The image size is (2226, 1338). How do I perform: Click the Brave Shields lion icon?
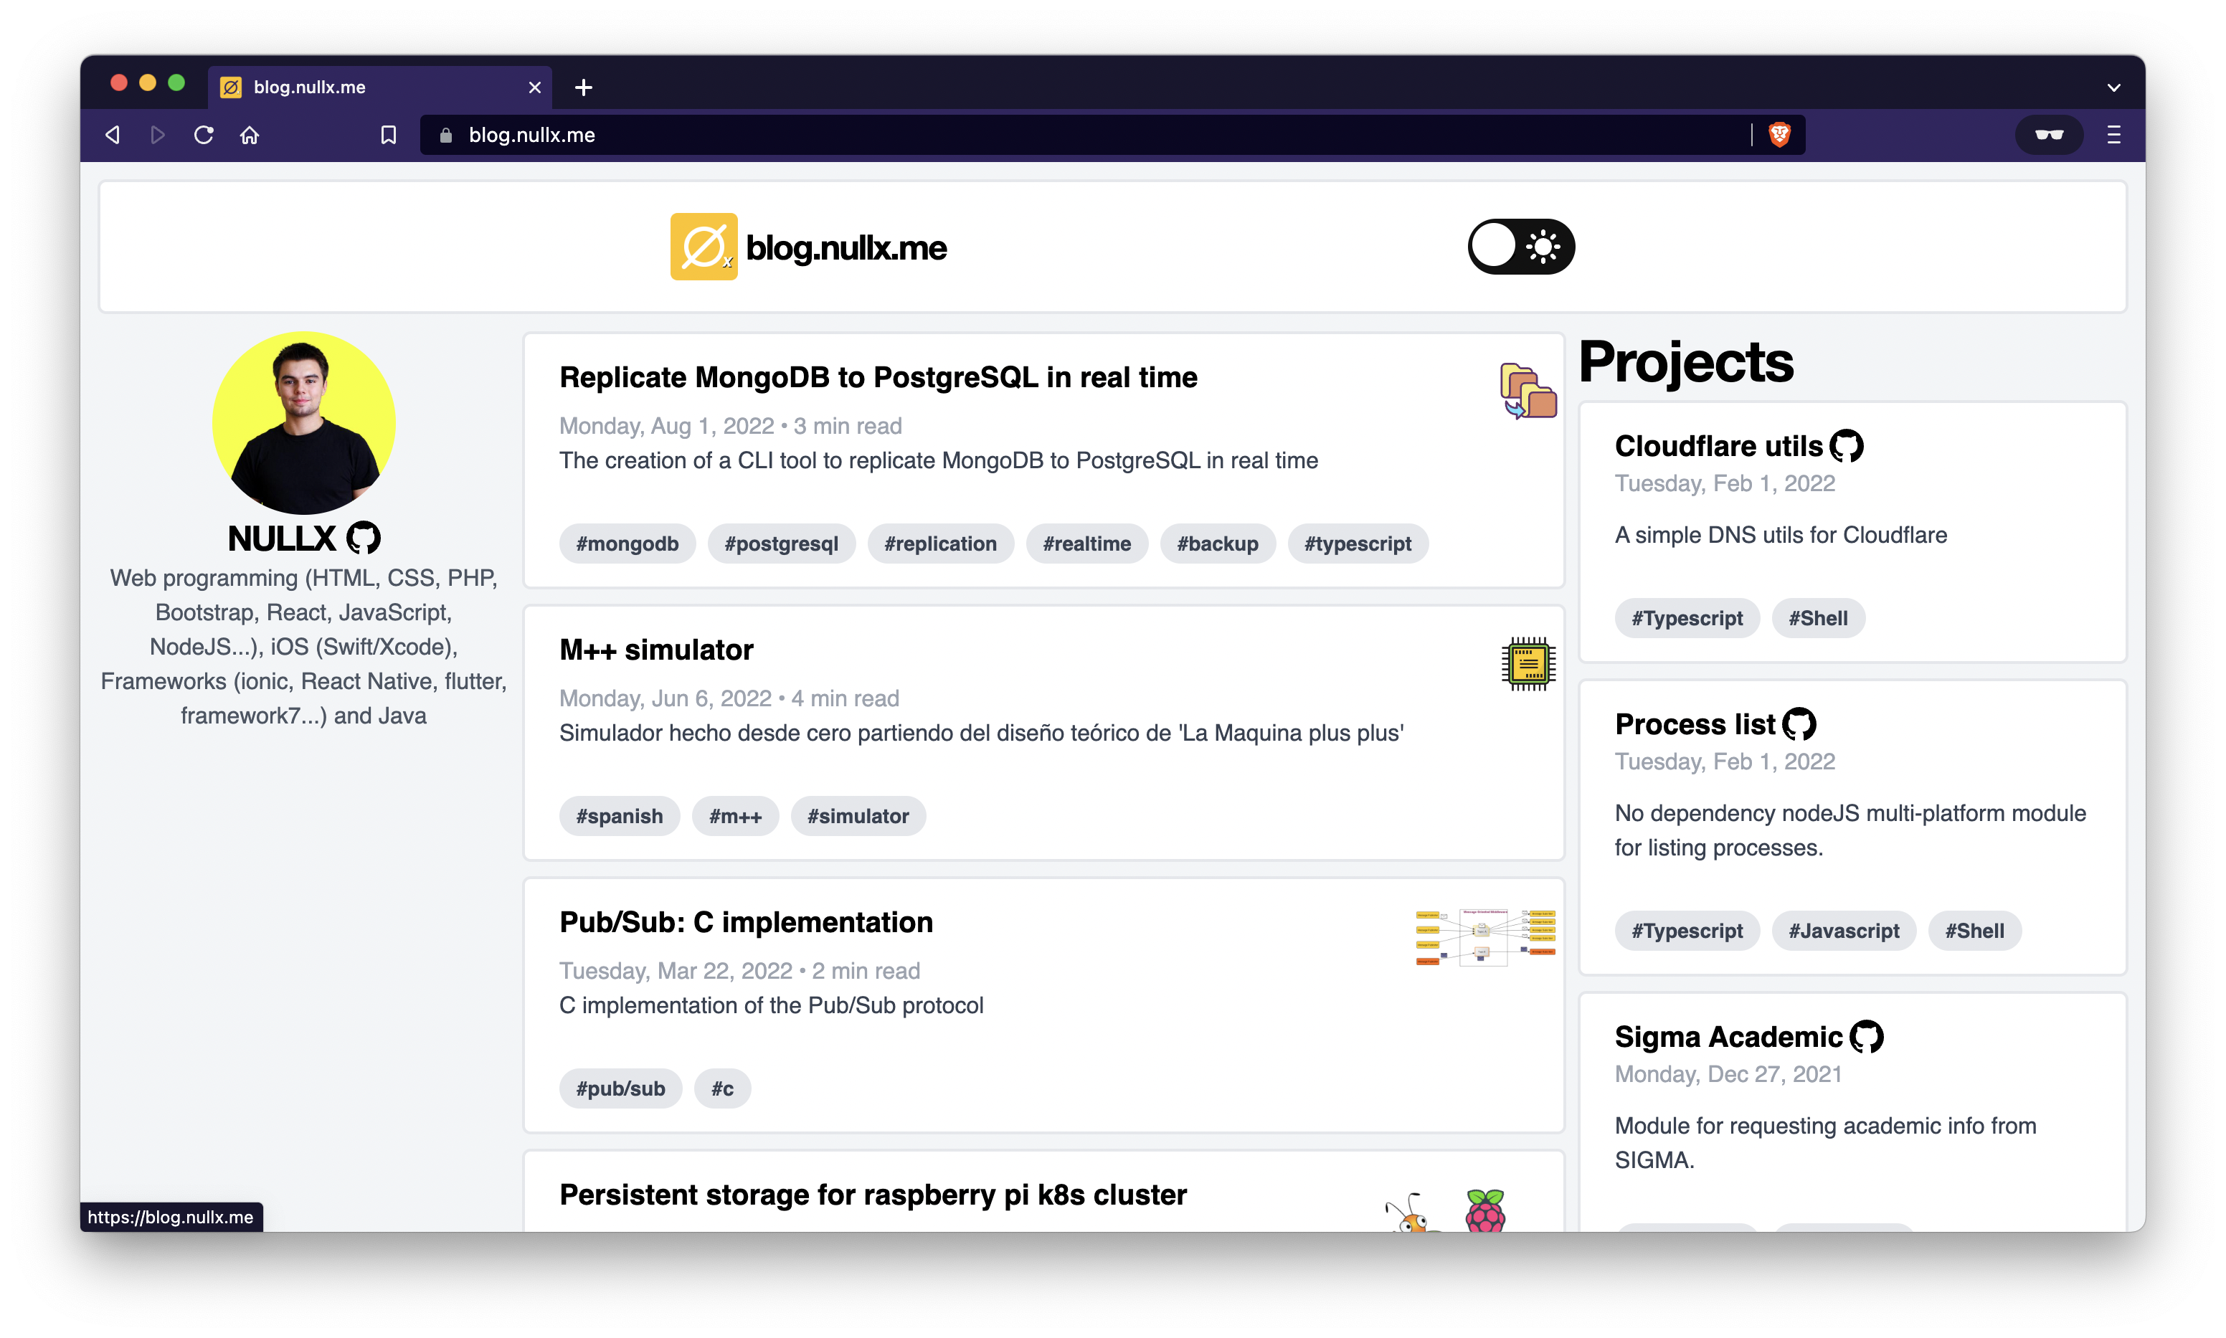click(x=1779, y=134)
